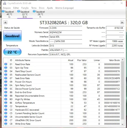Select the C: drive tab at 40 °C
Viewport: 127px width, 128px height.
pos(8,14)
